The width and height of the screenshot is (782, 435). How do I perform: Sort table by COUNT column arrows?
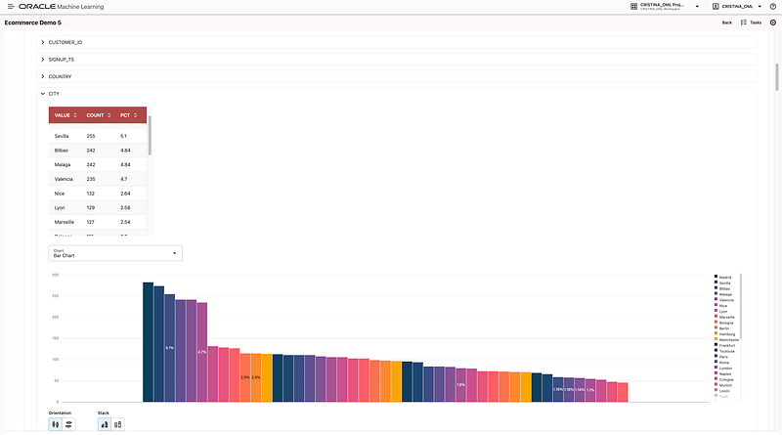click(x=109, y=115)
